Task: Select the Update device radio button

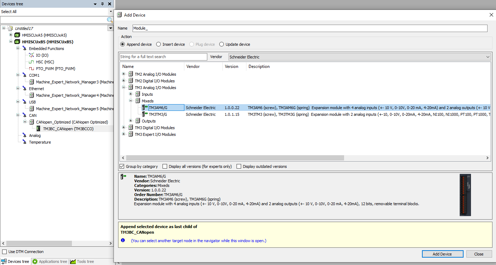Action: click(222, 44)
